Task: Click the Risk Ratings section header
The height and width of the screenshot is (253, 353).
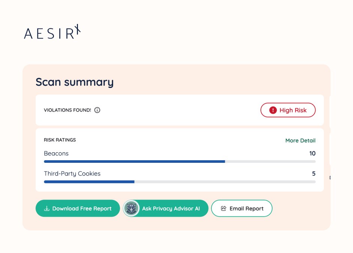Action: point(60,140)
